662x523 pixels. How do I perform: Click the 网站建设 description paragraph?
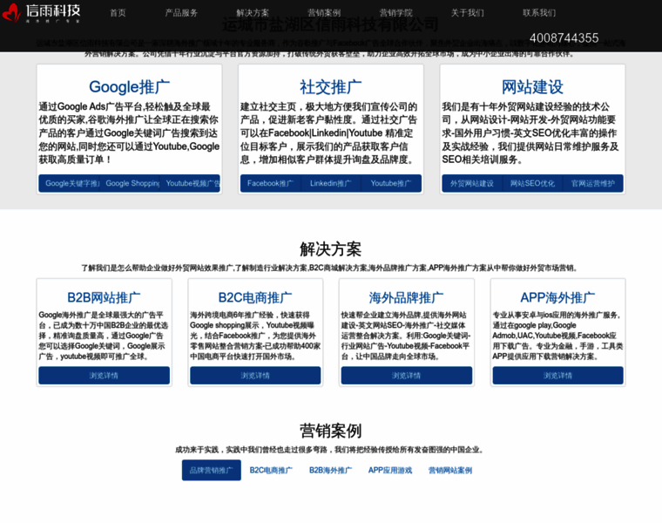532,133
